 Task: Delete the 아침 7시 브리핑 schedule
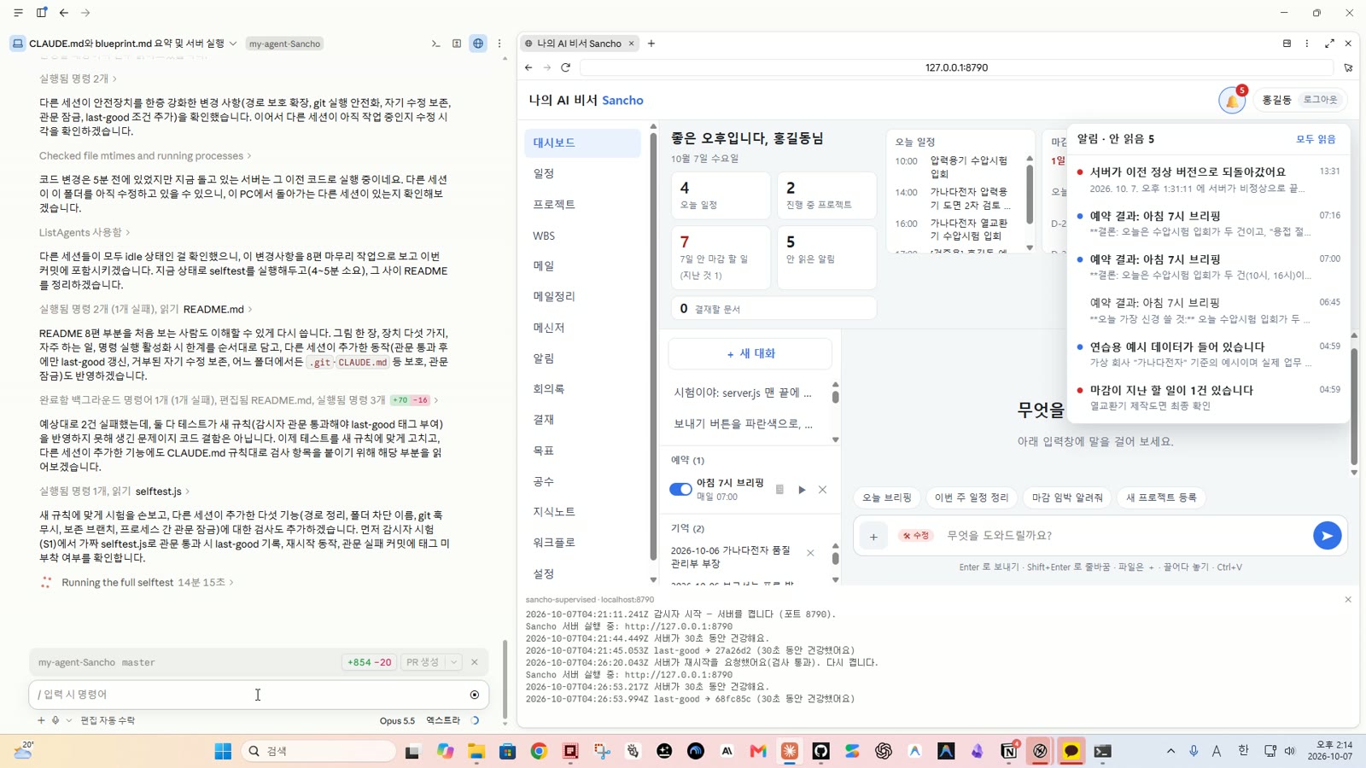click(x=822, y=490)
